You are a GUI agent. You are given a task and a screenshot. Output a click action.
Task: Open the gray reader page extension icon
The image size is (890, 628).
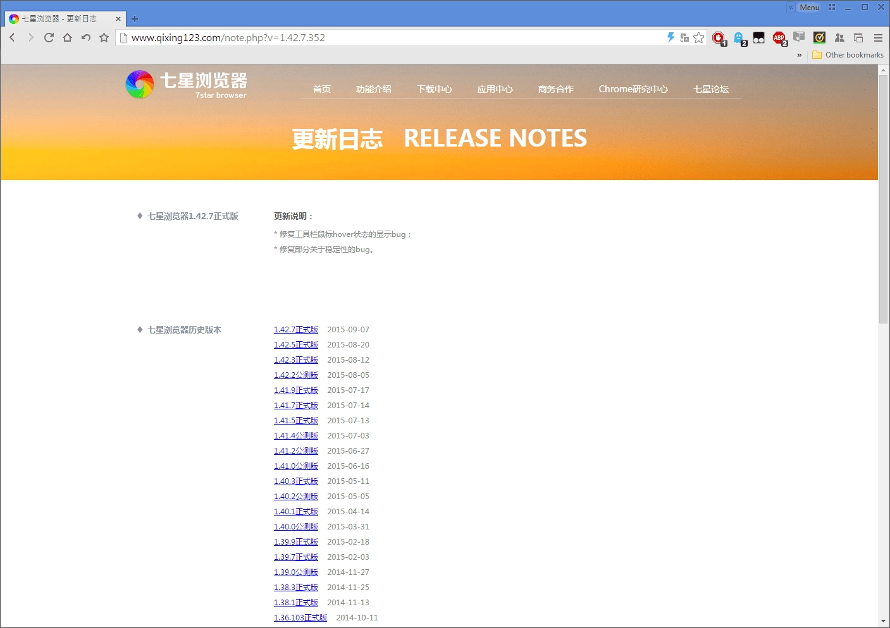tap(799, 37)
